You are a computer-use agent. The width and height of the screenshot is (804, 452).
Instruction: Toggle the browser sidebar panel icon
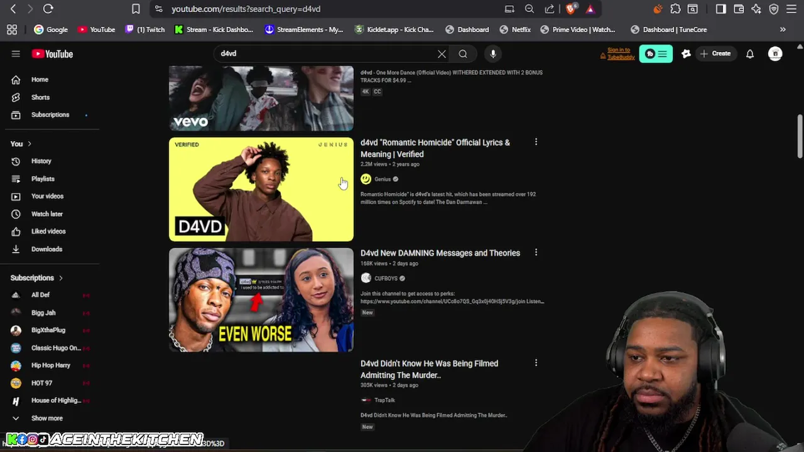720,9
